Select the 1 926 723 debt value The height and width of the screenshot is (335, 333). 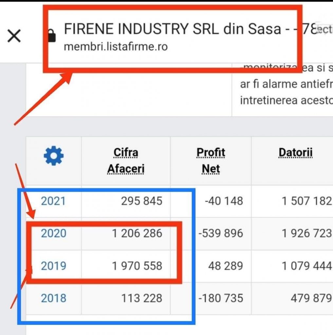[x=307, y=233]
